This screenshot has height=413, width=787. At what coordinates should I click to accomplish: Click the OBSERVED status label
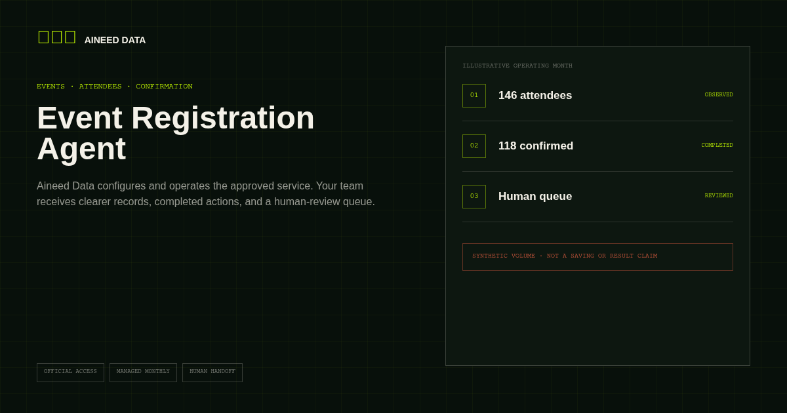pyautogui.click(x=719, y=95)
